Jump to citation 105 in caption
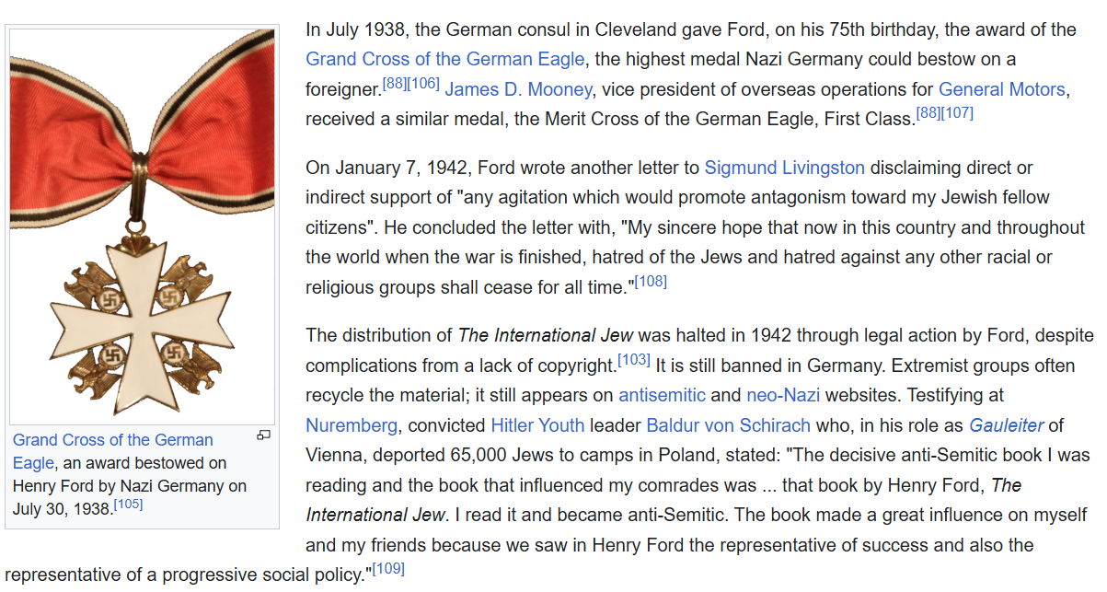This screenshot has height=592, width=1107. pos(128,504)
